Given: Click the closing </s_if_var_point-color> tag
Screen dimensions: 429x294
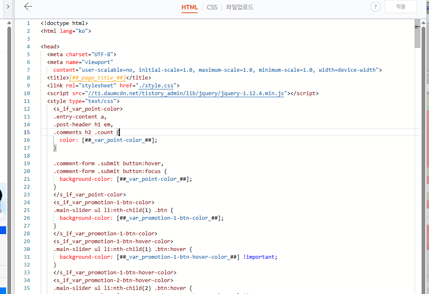Looking at the screenshot, I should click(x=90, y=194).
